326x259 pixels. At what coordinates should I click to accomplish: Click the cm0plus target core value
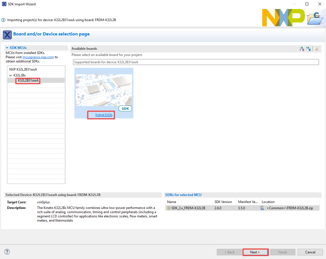pyautogui.click(x=44, y=202)
